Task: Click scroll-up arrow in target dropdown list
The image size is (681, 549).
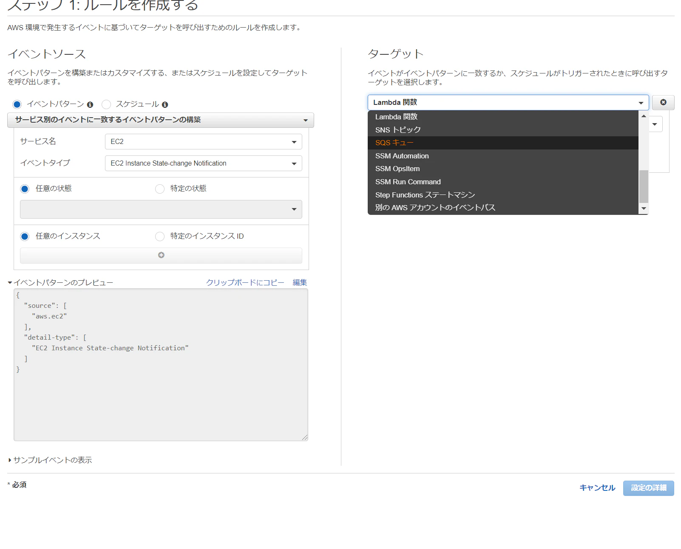Action: click(x=644, y=116)
